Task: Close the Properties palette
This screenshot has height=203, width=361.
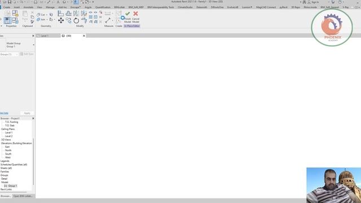Action: click(x=33, y=36)
